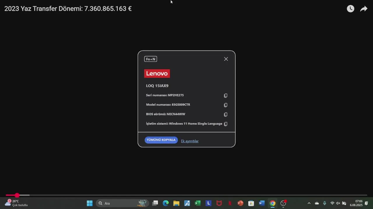373x209 pixels.
Task: Click the video Share arrow icon
Action: pyautogui.click(x=364, y=9)
